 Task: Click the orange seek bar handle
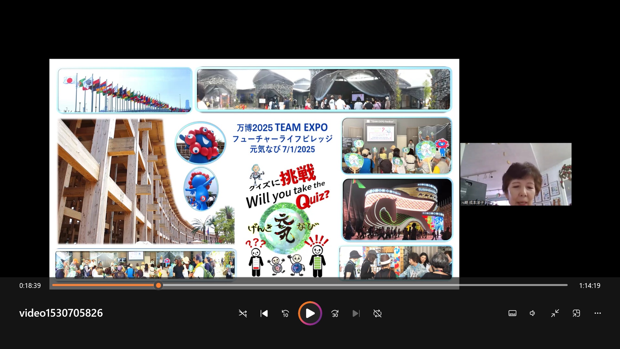158,285
